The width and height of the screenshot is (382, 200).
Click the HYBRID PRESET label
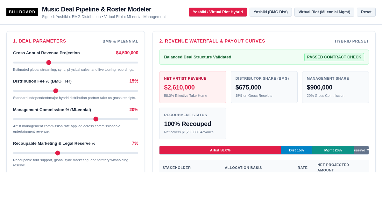click(x=352, y=41)
